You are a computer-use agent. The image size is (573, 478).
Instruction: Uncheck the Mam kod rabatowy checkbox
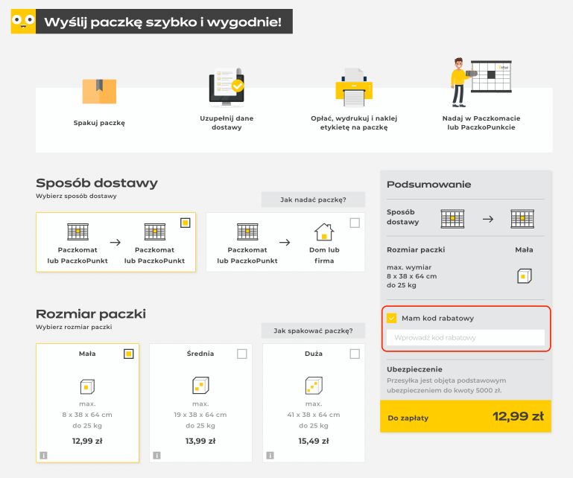tap(392, 318)
